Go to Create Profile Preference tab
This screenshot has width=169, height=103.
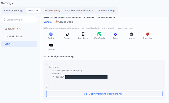point(79,11)
